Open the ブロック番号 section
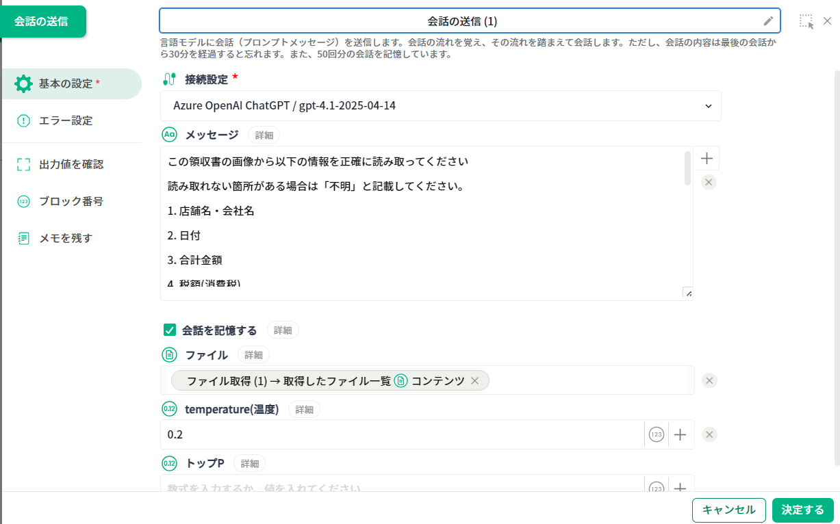Image resolution: width=840 pixels, height=524 pixels. point(71,202)
